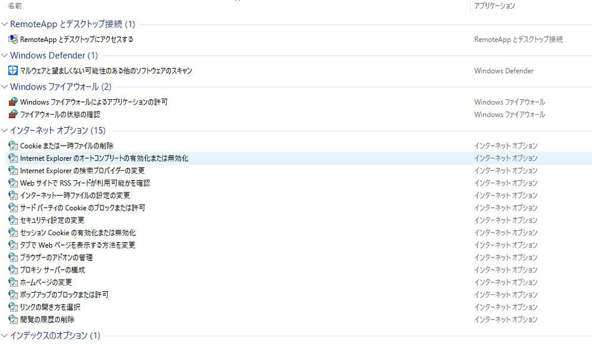This screenshot has height=344, width=592.
Task: Click the icon beside セキュリティ設定の変更
Action: (x=13, y=220)
